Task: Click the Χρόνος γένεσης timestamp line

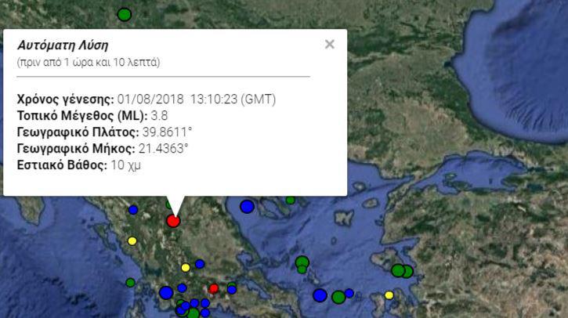Action: pyautogui.click(x=147, y=99)
